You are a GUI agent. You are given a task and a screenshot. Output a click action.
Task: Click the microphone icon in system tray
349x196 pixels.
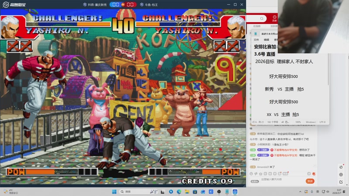[312, 192]
